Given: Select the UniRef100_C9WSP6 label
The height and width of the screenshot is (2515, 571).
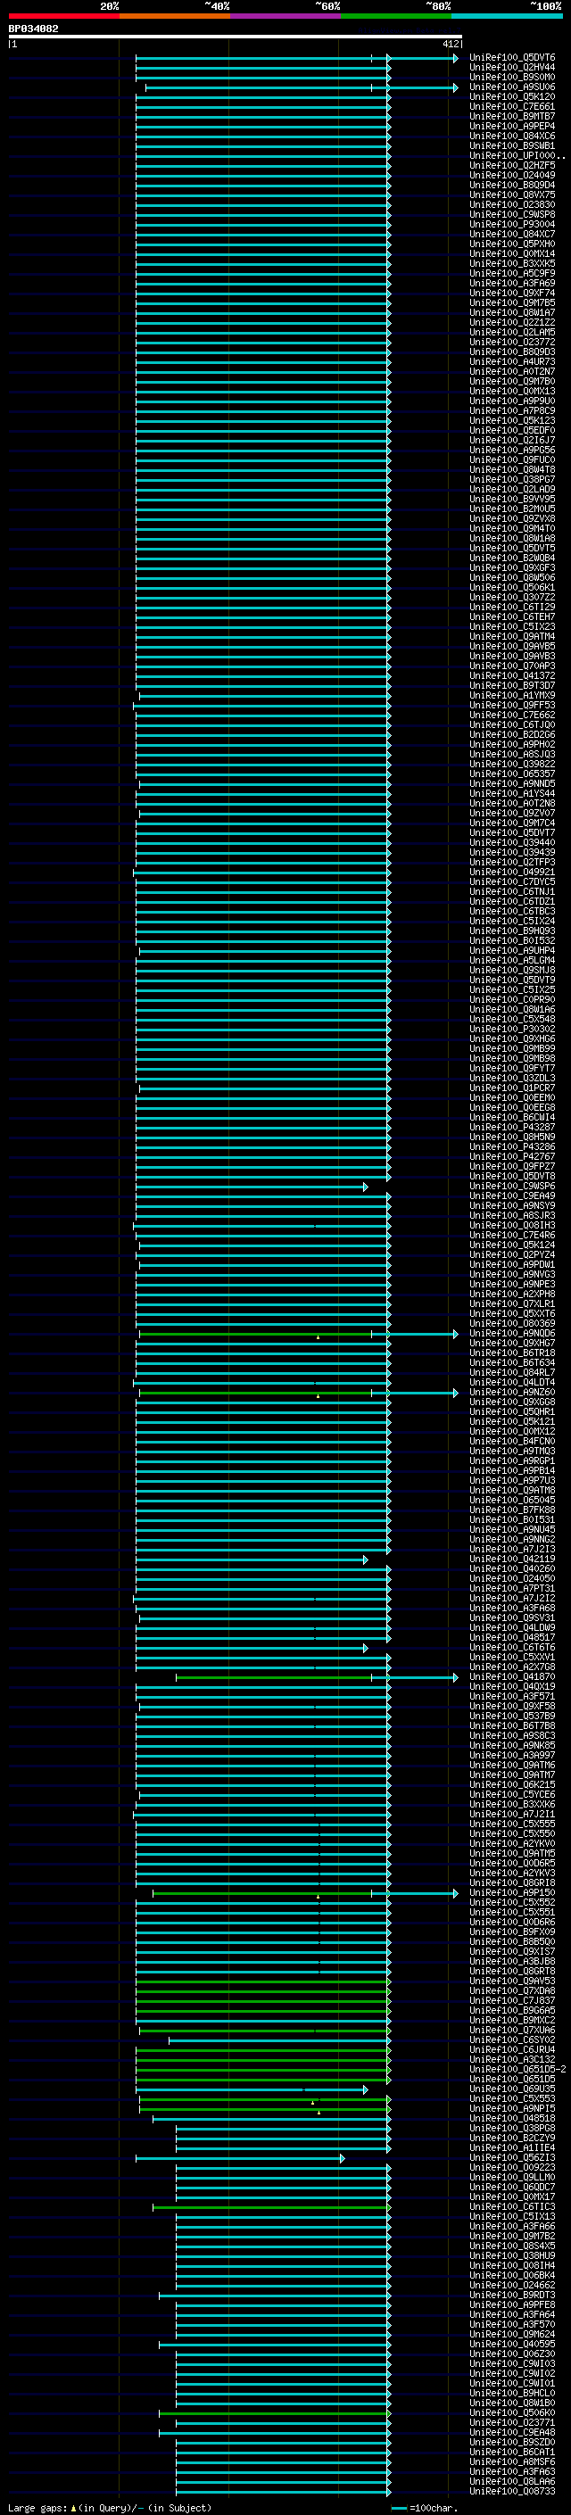Looking at the screenshot, I should [512, 1187].
